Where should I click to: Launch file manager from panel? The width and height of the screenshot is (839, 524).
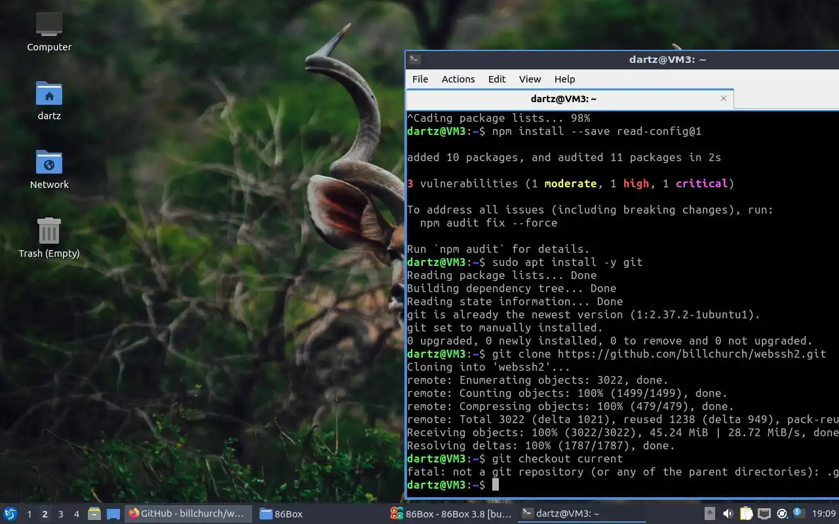pos(94,514)
